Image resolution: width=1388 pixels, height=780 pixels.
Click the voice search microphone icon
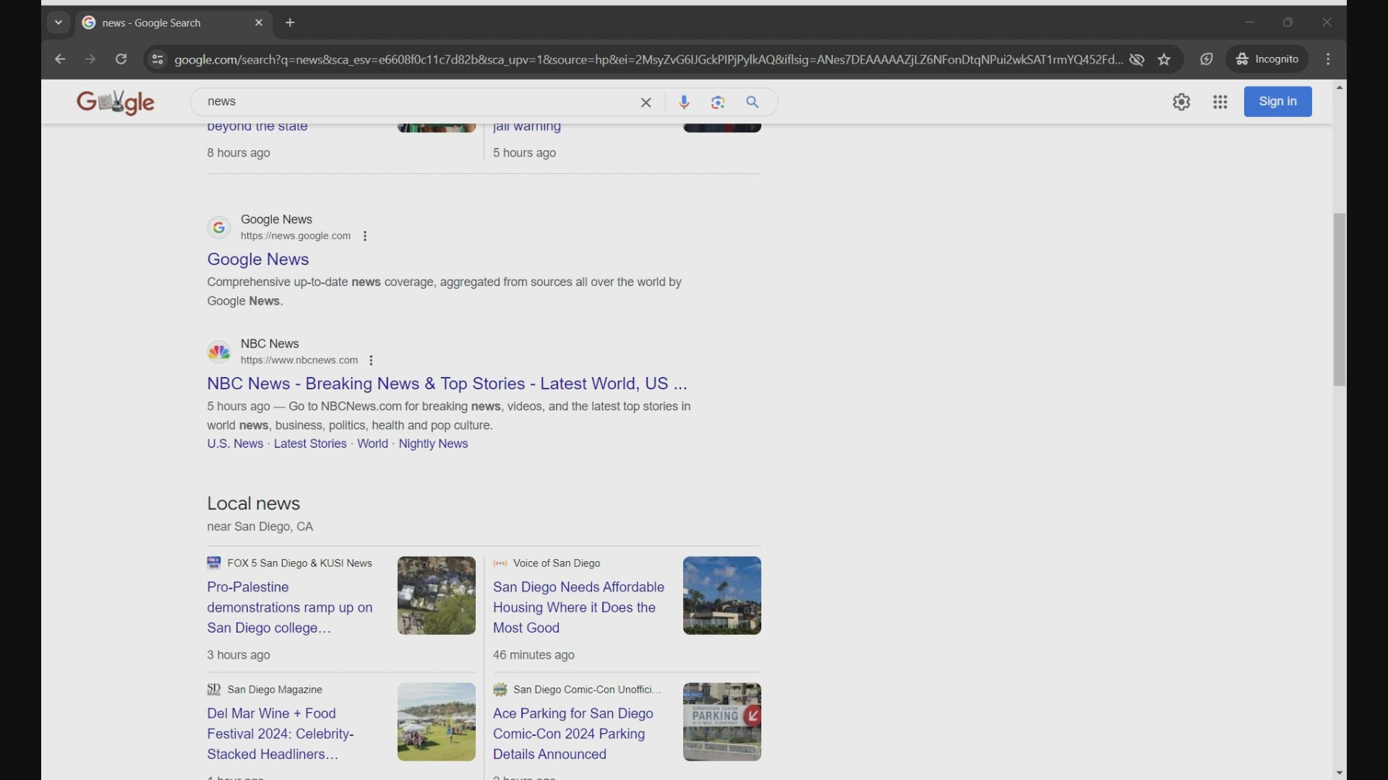(x=684, y=102)
